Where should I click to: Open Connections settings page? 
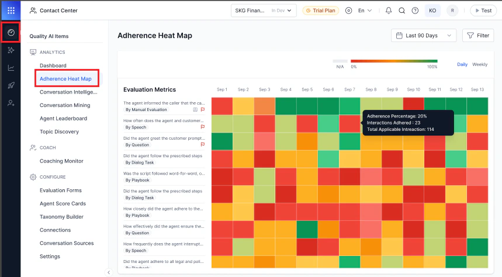click(55, 230)
